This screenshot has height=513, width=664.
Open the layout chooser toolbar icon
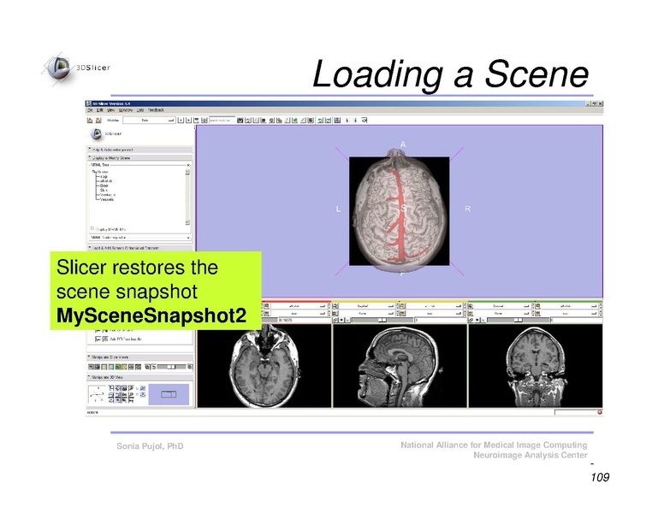click(x=337, y=121)
